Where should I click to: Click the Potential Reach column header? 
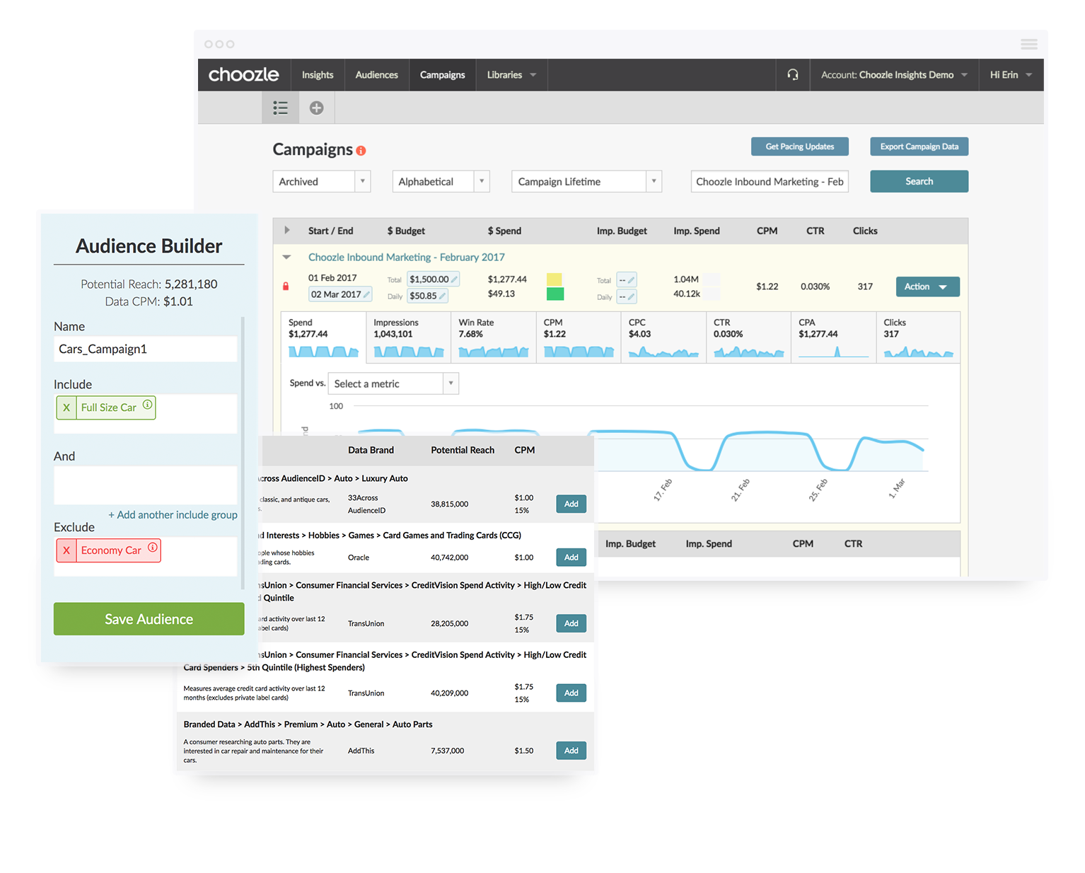point(463,450)
